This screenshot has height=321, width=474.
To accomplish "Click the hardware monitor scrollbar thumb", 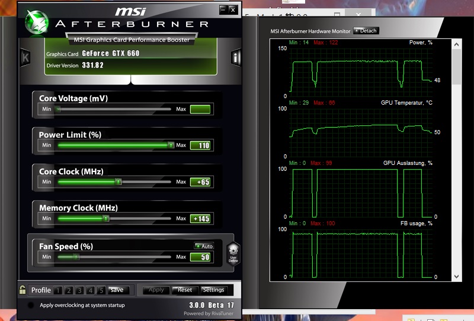I will click(456, 67).
